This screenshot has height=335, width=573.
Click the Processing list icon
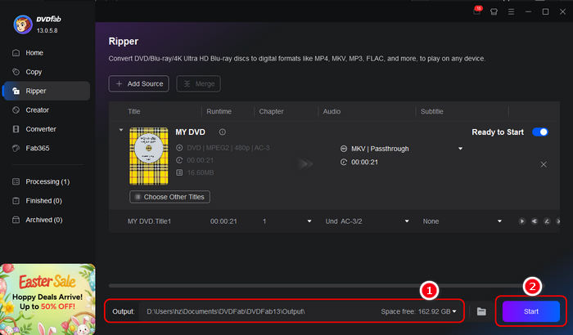pos(16,181)
